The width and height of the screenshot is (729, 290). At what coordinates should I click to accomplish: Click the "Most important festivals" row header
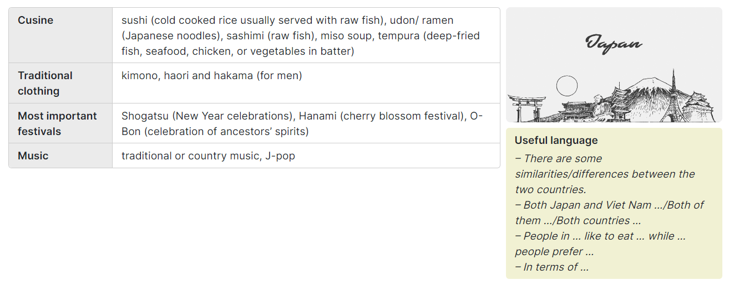tap(57, 123)
